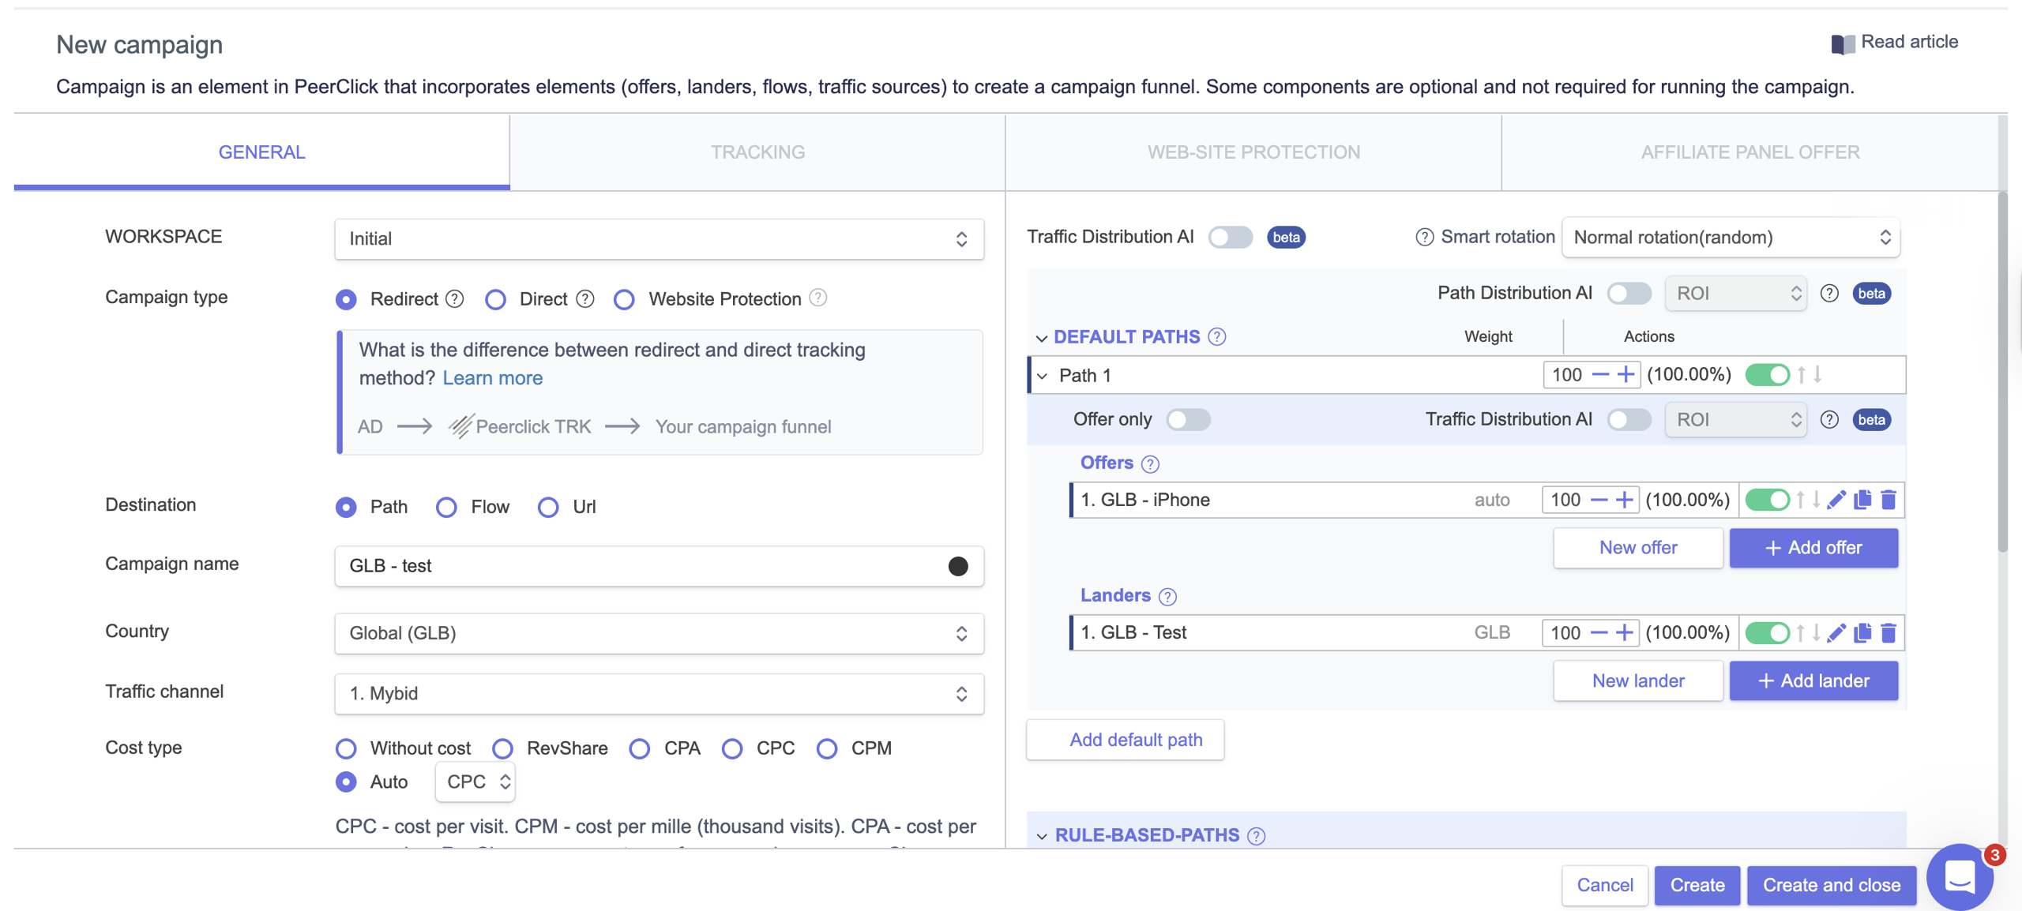Open the Smart rotation dropdown
The width and height of the screenshot is (2022, 911).
[1731, 237]
